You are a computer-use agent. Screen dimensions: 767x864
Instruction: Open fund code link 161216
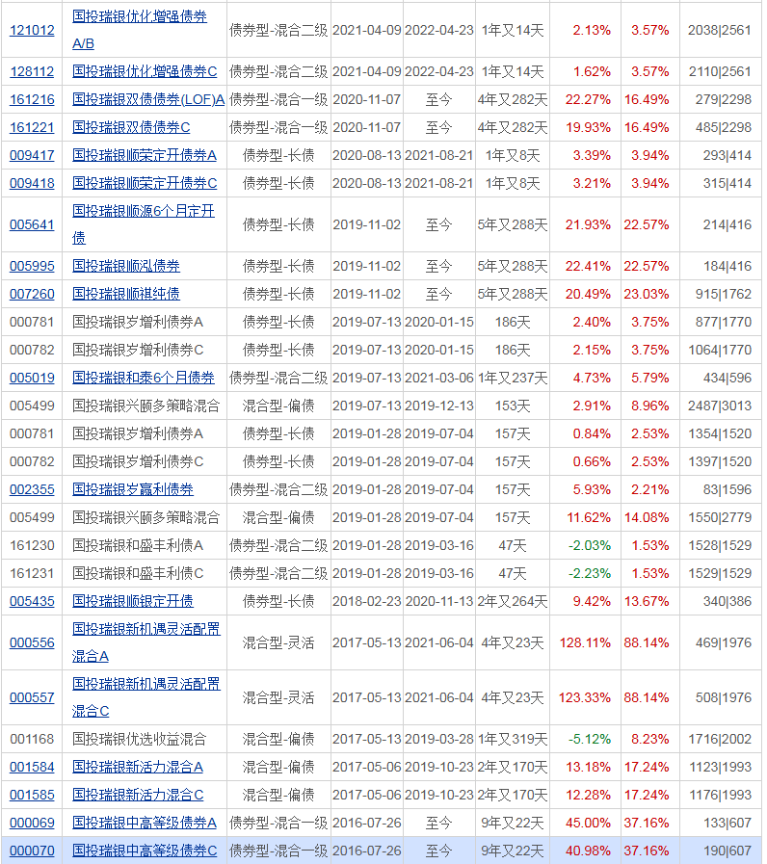[32, 100]
